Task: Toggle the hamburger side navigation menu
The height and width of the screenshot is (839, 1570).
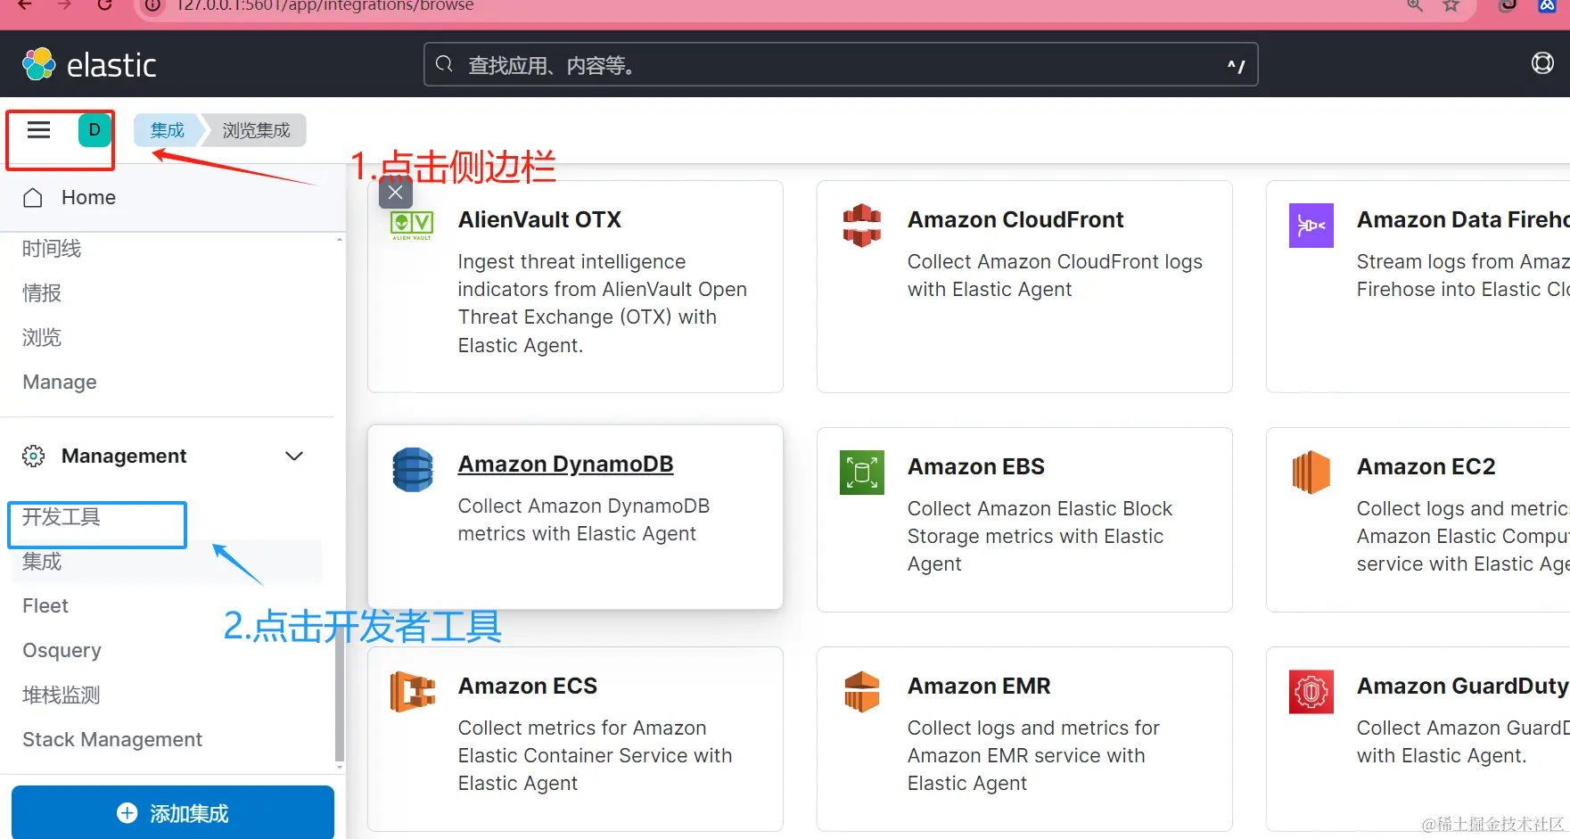Action: coord(38,130)
